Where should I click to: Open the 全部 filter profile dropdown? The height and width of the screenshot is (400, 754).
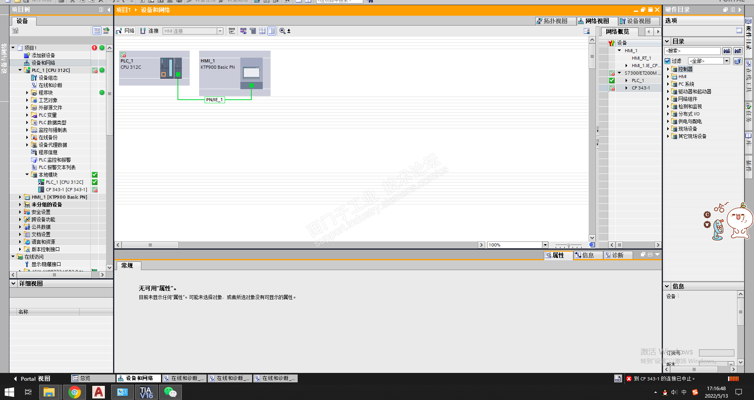click(727, 61)
